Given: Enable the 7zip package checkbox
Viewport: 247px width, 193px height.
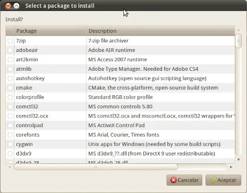Looking at the screenshot, I should tap(10, 41).
